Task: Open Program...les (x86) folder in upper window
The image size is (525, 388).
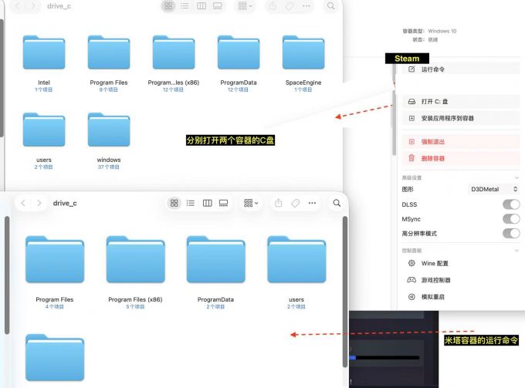Action: 174,52
